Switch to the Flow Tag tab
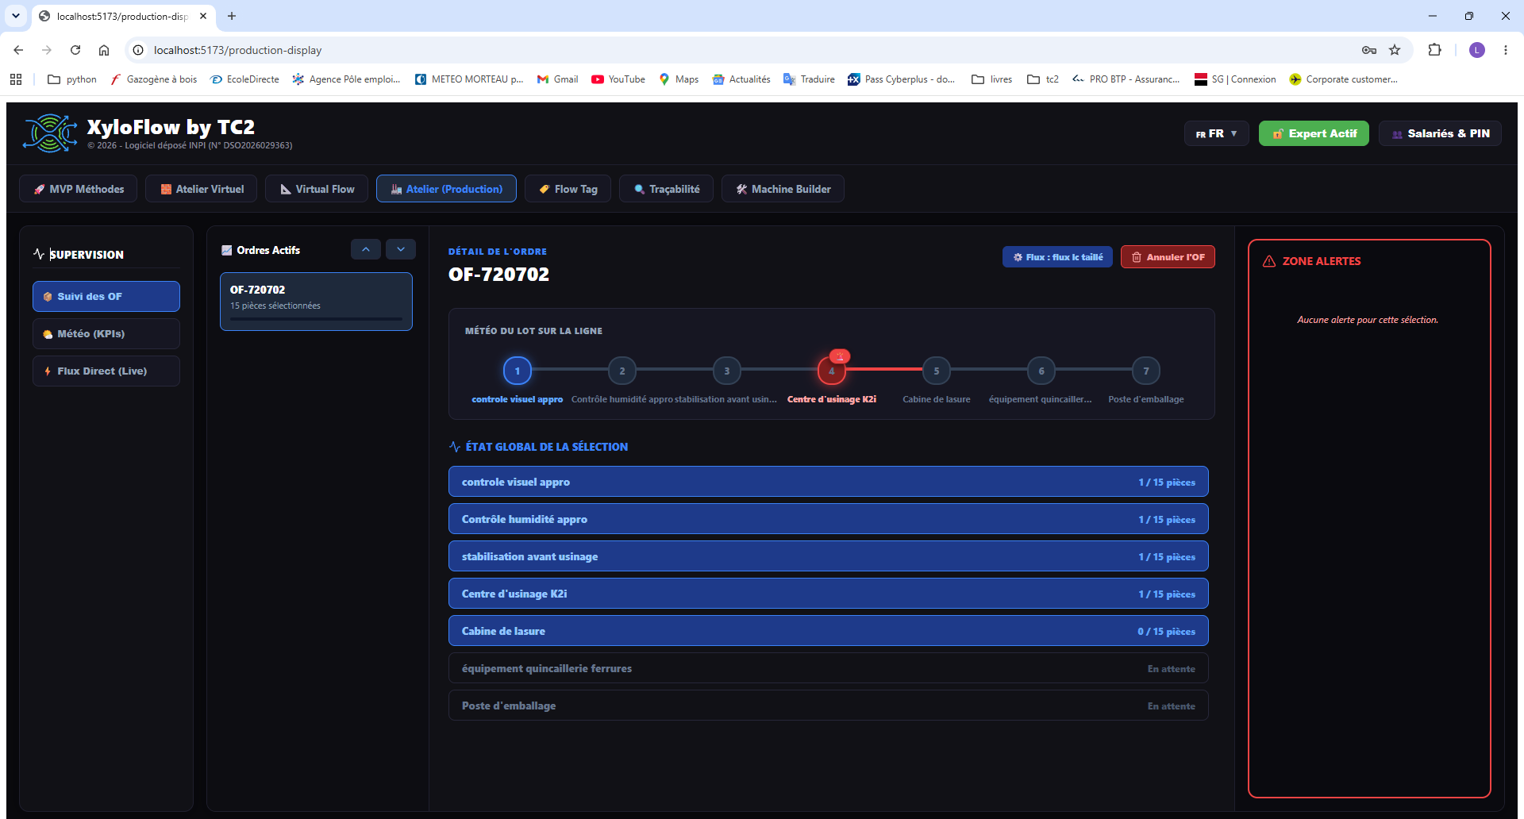The width and height of the screenshot is (1524, 819). point(568,189)
